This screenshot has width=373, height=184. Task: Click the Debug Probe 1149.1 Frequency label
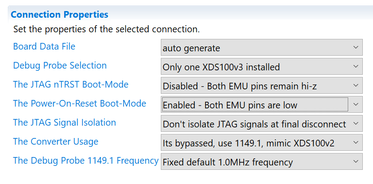point(86,161)
